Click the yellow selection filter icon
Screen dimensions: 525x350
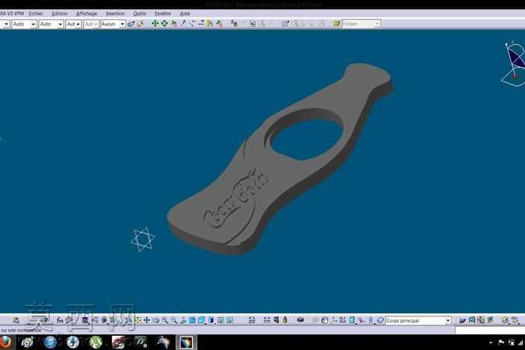337,23
